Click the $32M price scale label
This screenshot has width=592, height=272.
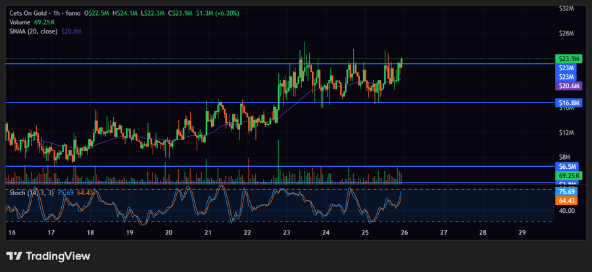click(566, 9)
